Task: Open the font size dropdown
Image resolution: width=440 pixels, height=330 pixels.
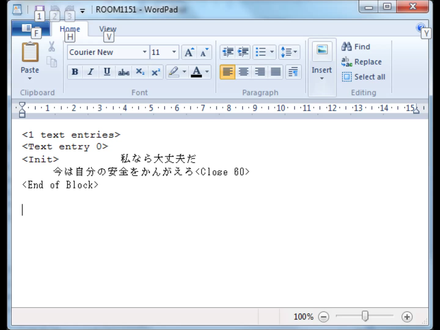Action: point(174,52)
